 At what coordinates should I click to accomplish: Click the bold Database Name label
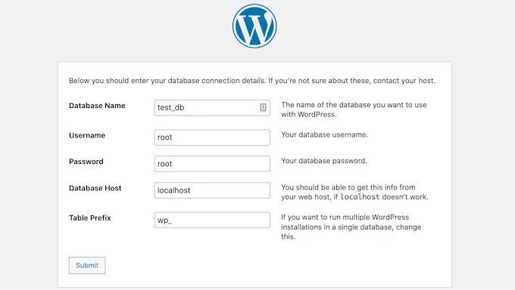pyautogui.click(x=97, y=106)
